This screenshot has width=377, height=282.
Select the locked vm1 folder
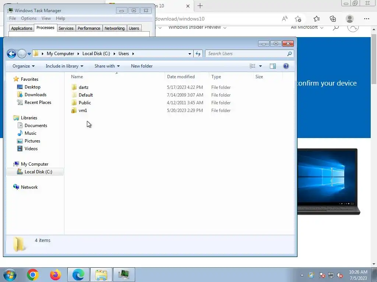coord(83,111)
